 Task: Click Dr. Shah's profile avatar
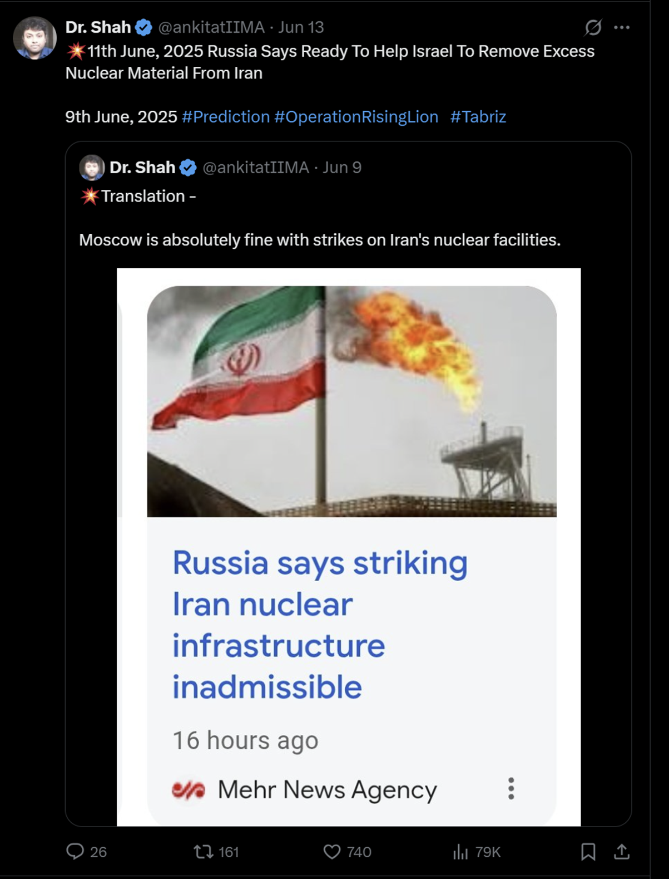pos(35,35)
